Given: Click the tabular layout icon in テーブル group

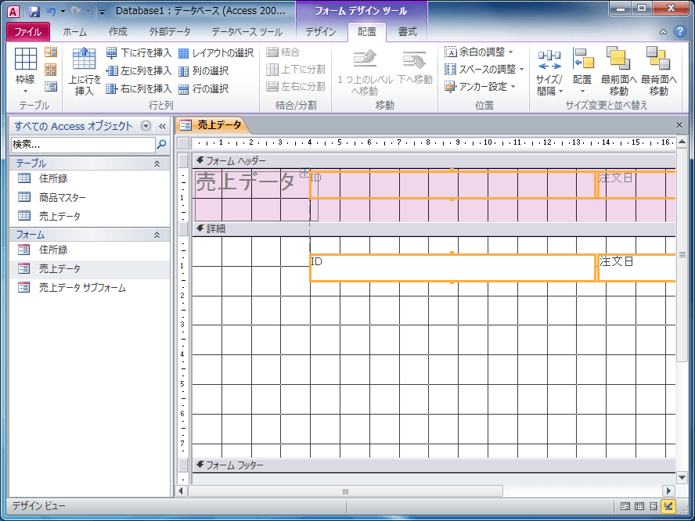Looking at the screenshot, I should tap(51, 69).
